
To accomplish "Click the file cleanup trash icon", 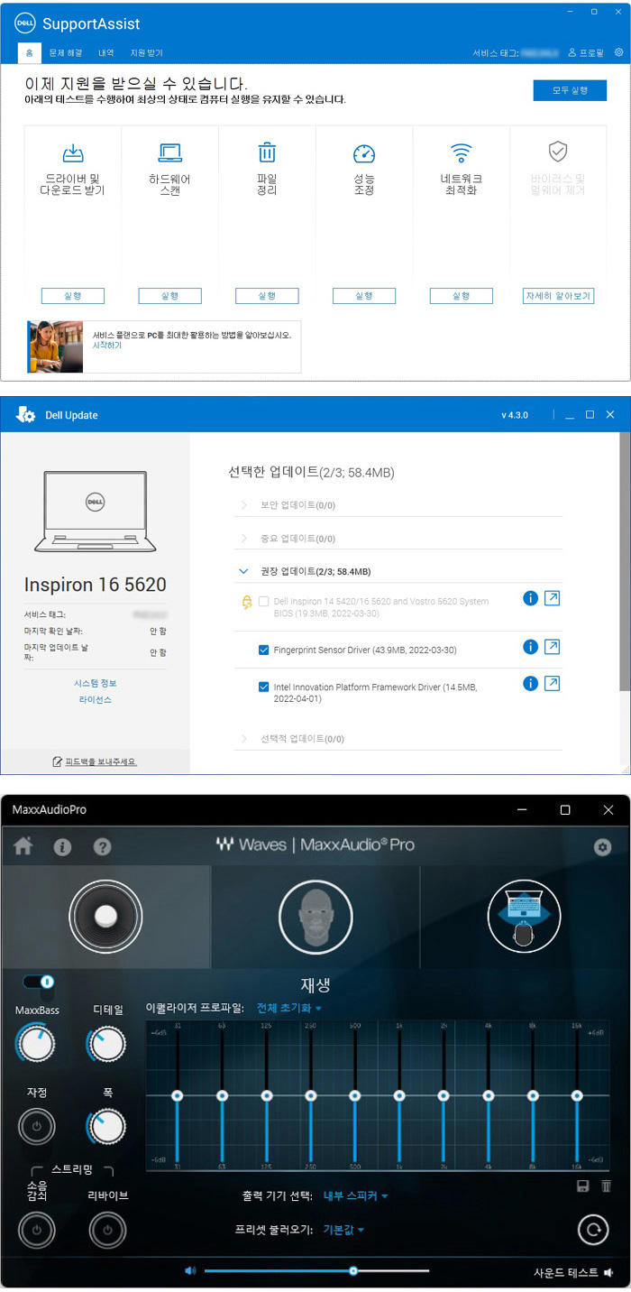I will click(x=267, y=152).
